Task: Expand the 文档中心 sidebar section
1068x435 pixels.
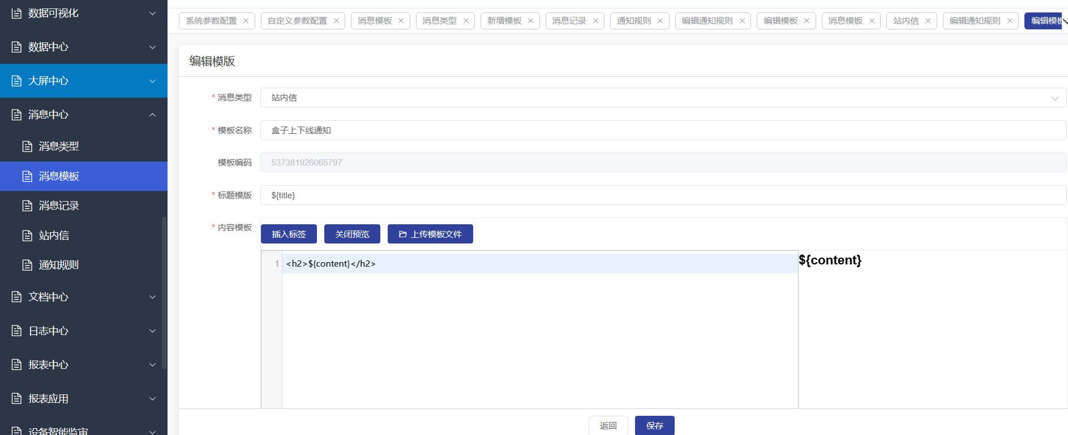Action: pos(152,297)
